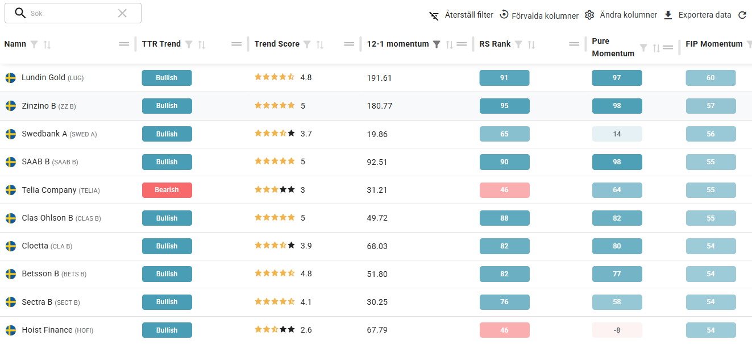Open Betsson B stock name
Viewport: 752px width, 344px height.
point(40,274)
